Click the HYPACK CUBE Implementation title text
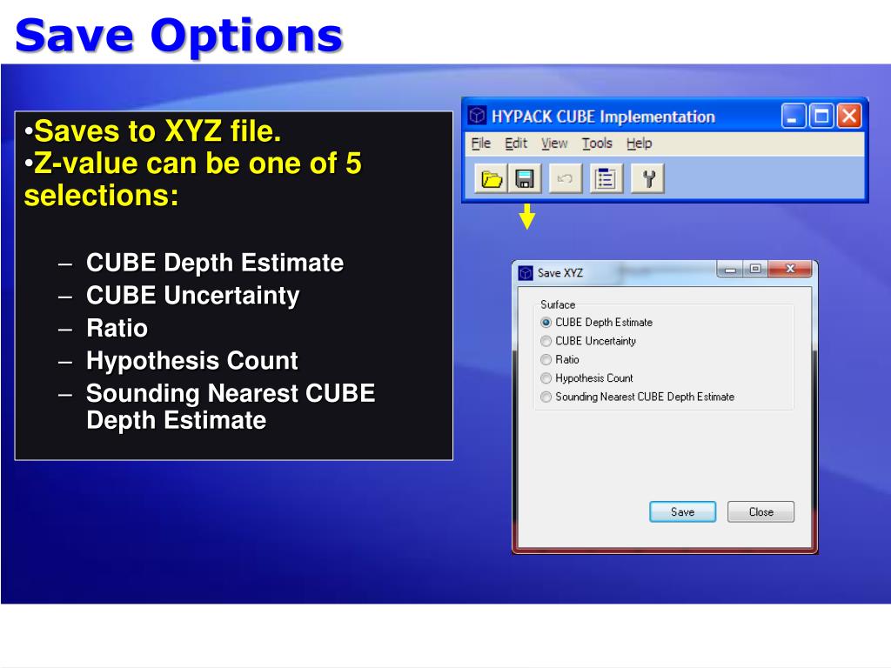Viewport: 891px width, 668px height. click(603, 117)
